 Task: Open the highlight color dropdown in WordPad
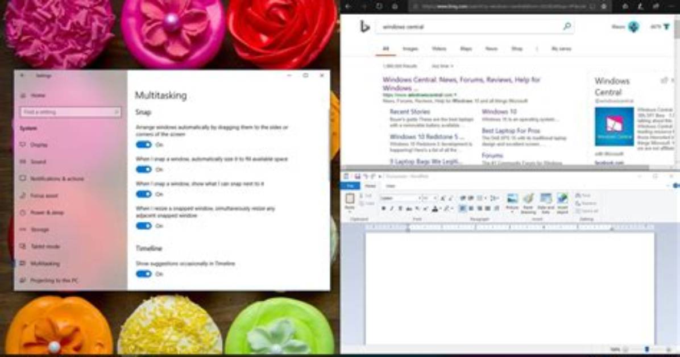pos(452,209)
